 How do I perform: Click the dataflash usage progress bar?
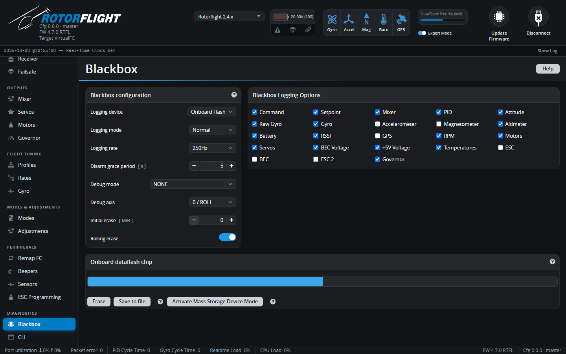point(322,282)
